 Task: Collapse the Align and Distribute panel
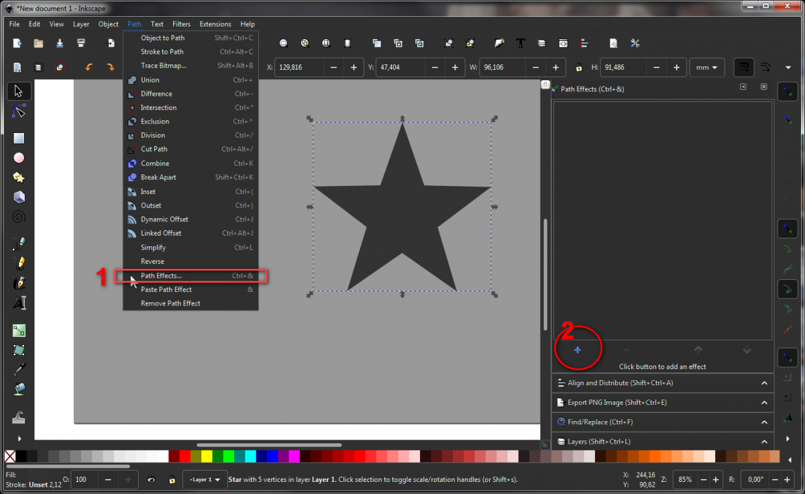pos(764,383)
